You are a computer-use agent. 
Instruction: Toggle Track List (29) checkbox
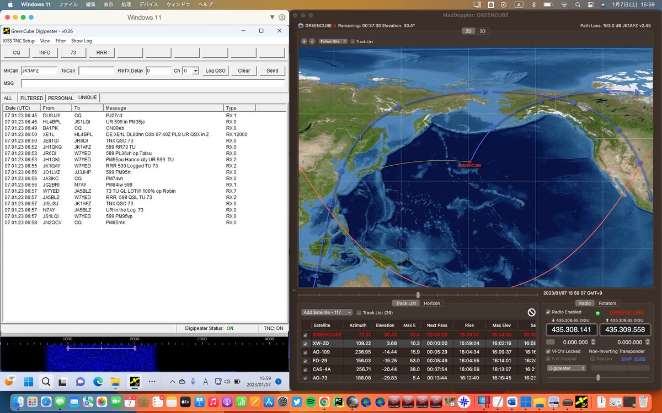point(359,312)
